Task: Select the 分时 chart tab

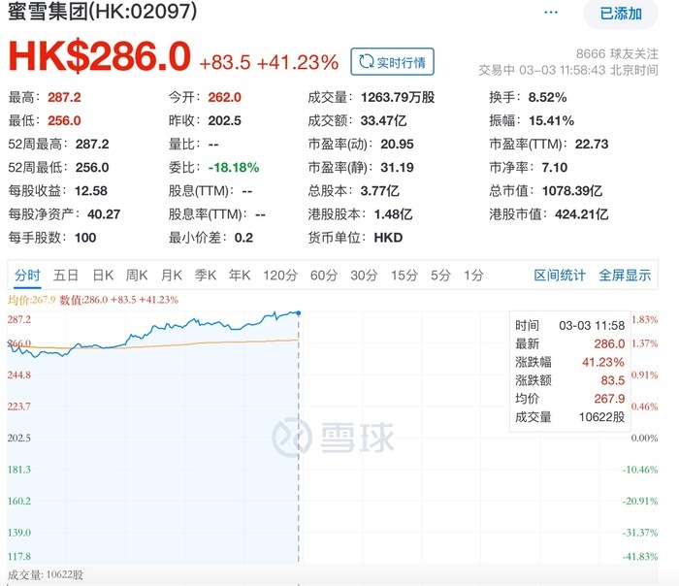Action: point(27,275)
